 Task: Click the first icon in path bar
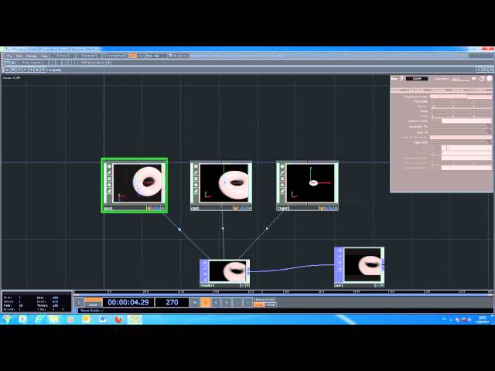click(x=8, y=70)
